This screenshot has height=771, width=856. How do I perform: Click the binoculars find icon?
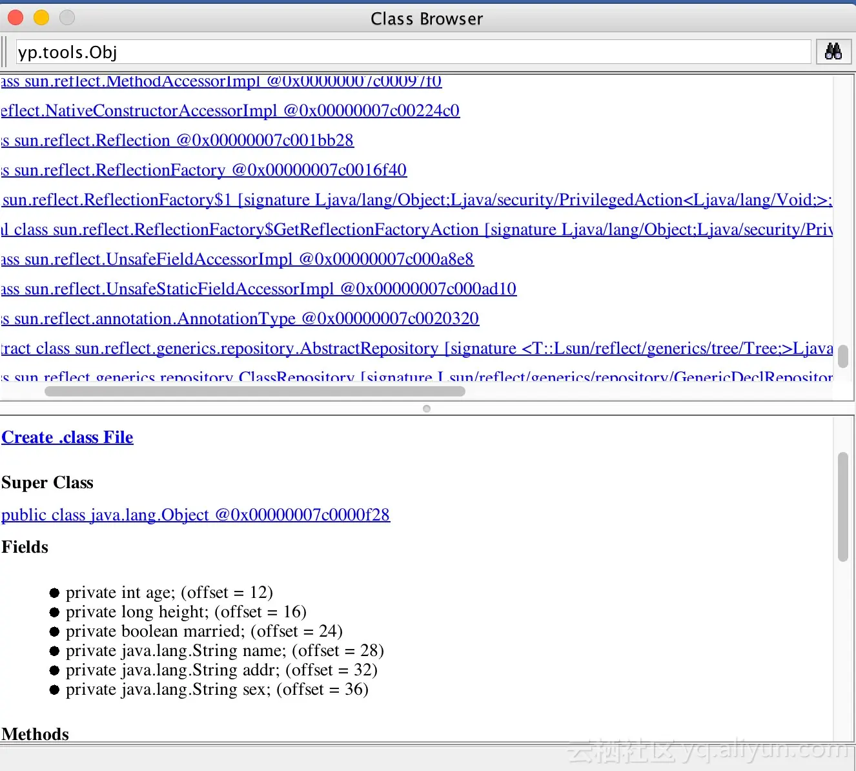pos(833,52)
